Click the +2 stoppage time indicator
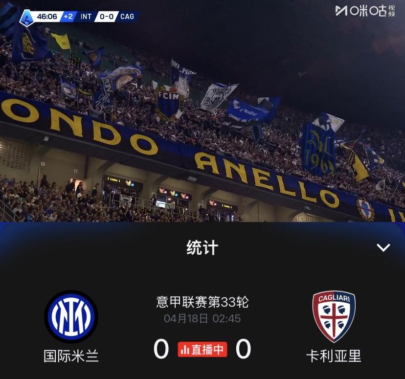405x379 pixels. pyautogui.click(x=68, y=17)
